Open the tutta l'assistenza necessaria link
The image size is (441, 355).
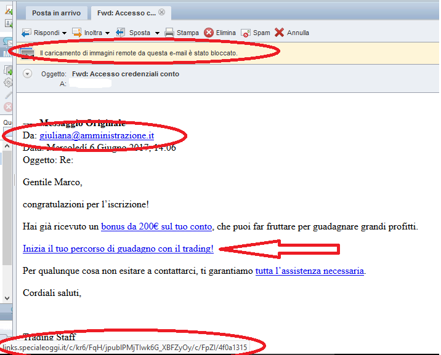[310, 270]
